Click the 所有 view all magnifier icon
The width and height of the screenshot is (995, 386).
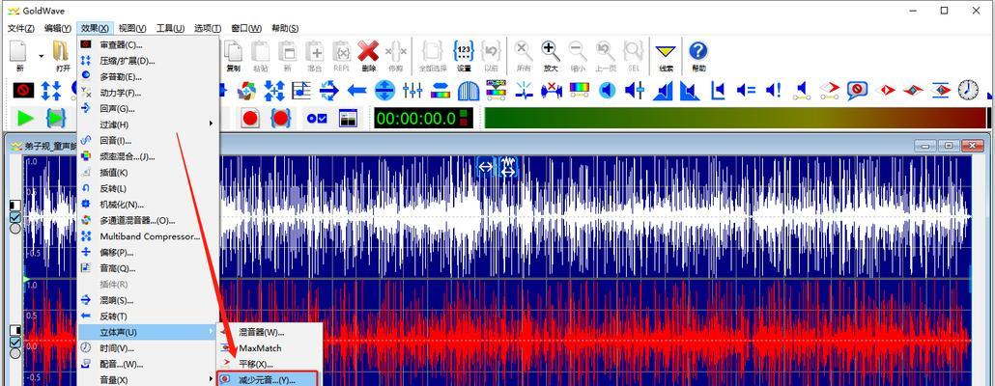(523, 51)
